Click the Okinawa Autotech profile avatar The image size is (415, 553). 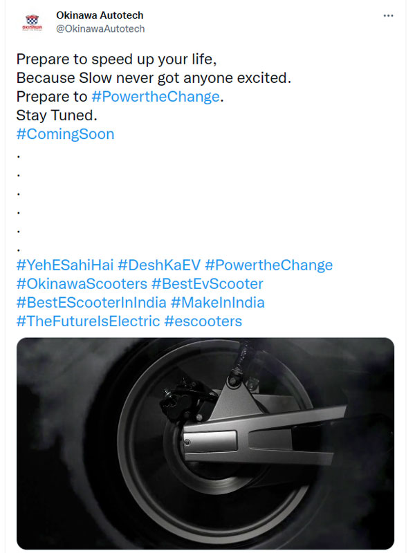pos(33,22)
